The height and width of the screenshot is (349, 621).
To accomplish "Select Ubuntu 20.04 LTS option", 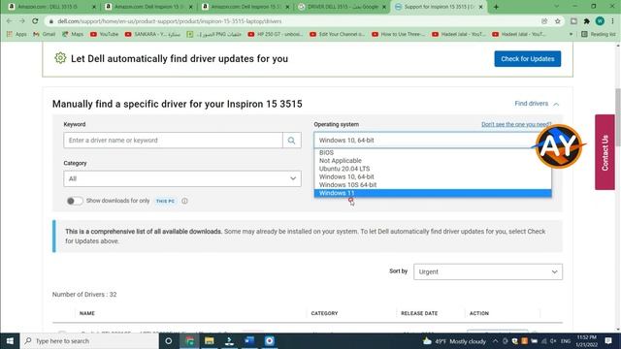I will click(433, 169).
